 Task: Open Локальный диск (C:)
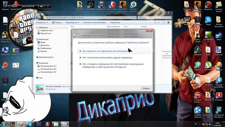coord(47,66)
